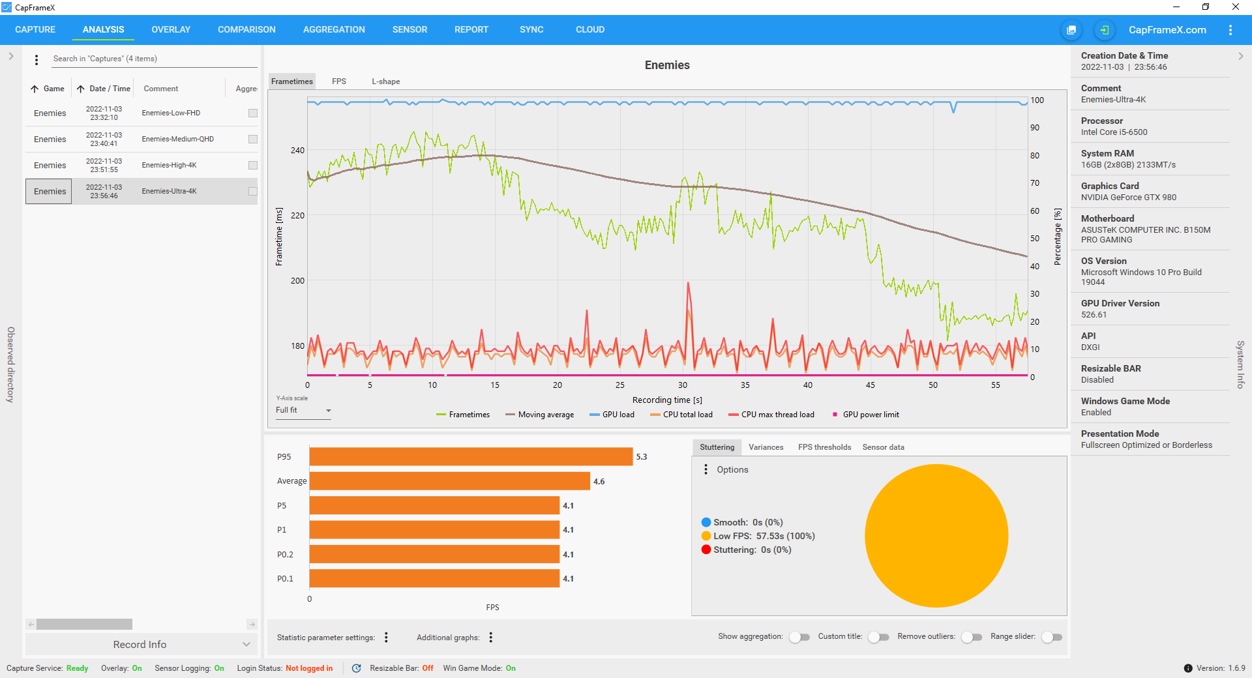Collapse the System Info side panel
The width and height of the screenshot is (1252, 678).
[x=1240, y=57]
